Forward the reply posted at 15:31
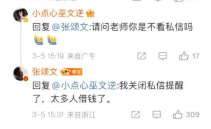The height and width of the screenshot is (129, 211). (x=136, y=115)
